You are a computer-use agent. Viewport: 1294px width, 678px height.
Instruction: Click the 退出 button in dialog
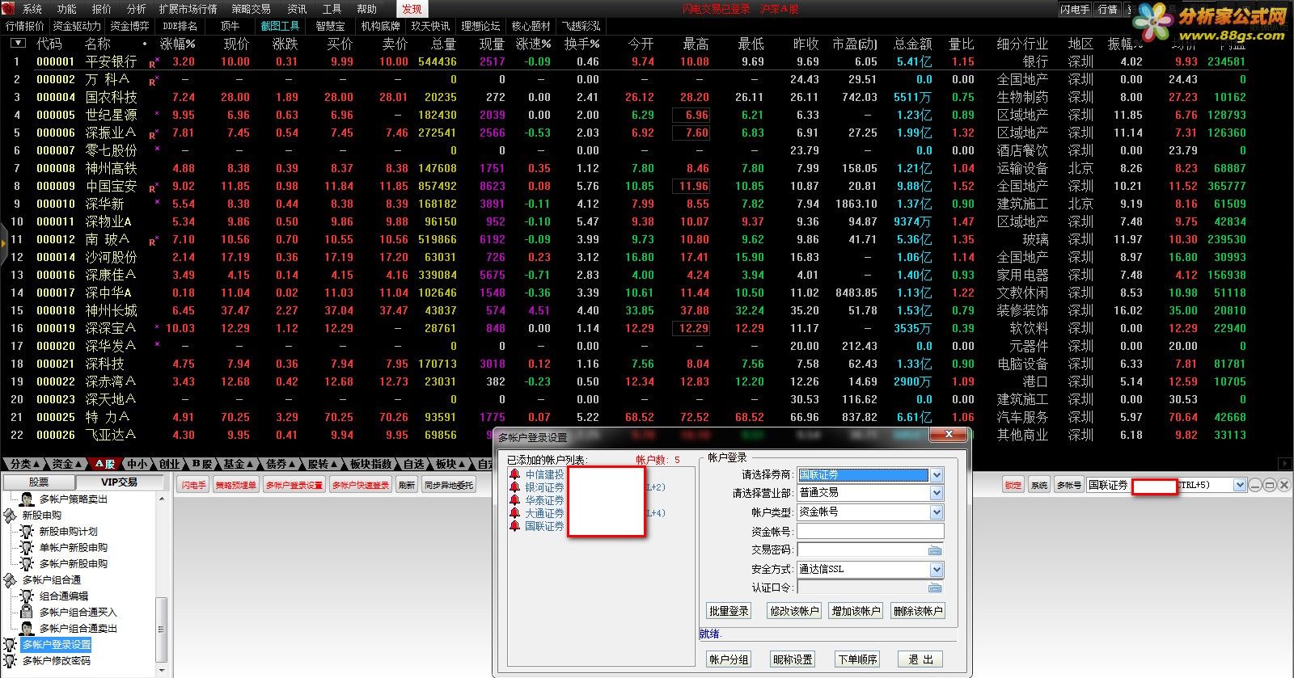[920, 659]
